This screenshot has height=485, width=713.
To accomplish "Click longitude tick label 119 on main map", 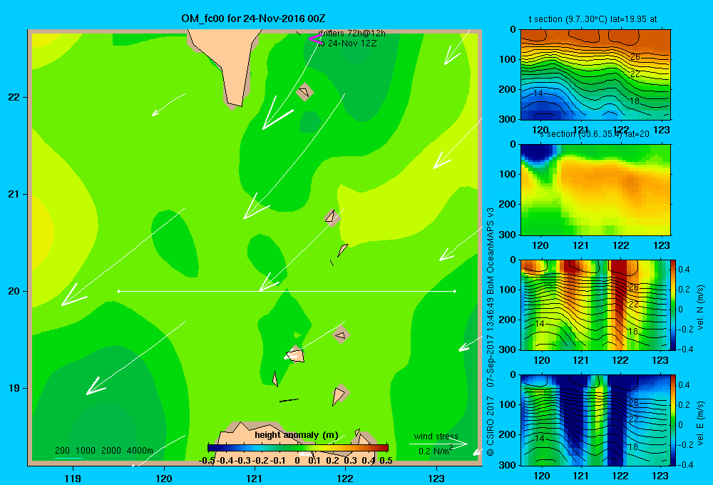I will click(x=73, y=478).
